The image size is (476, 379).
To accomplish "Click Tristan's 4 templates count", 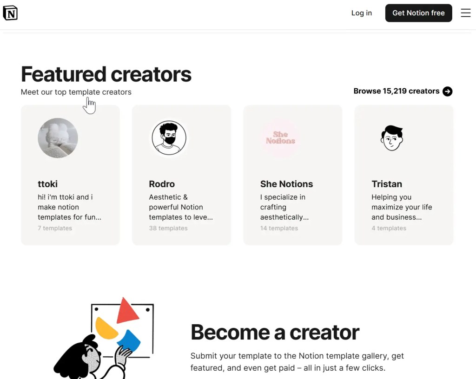I will click(389, 228).
